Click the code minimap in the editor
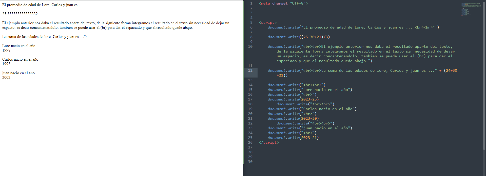Viewport: 486px width, 176px height. [471, 8]
